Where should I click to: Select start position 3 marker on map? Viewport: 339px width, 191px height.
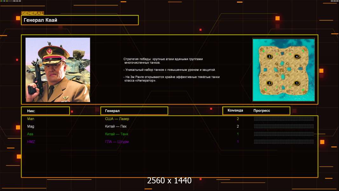click(x=270, y=56)
